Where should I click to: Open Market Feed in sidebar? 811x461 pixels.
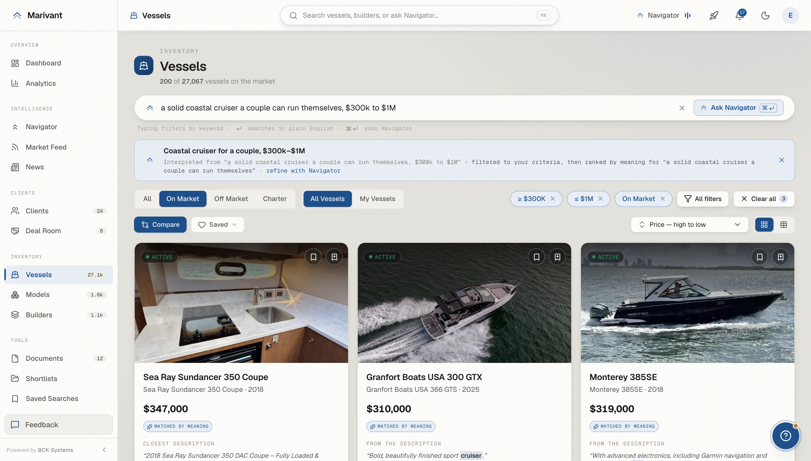(x=59, y=147)
